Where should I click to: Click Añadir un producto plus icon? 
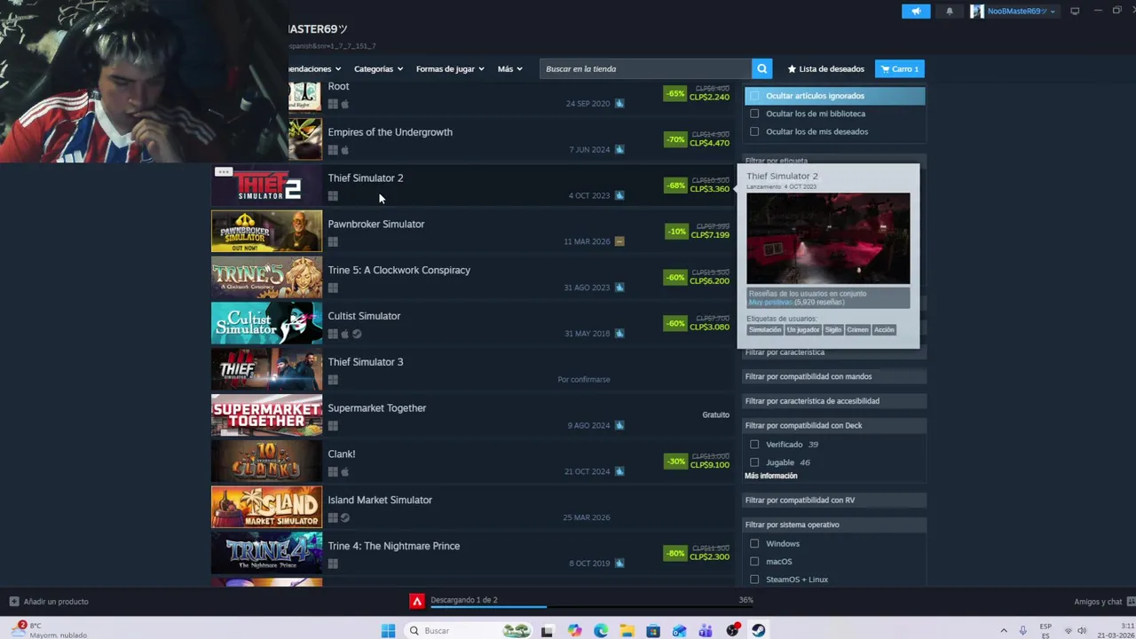pyautogui.click(x=14, y=602)
